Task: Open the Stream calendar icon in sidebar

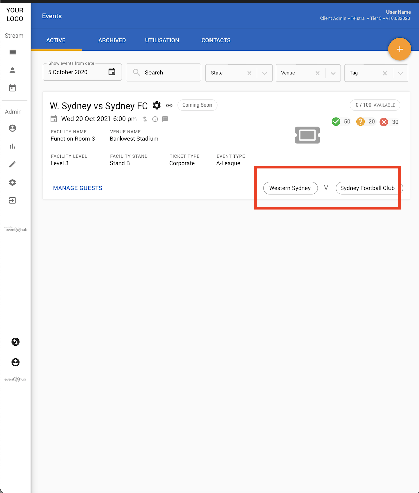Action: point(13,88)
